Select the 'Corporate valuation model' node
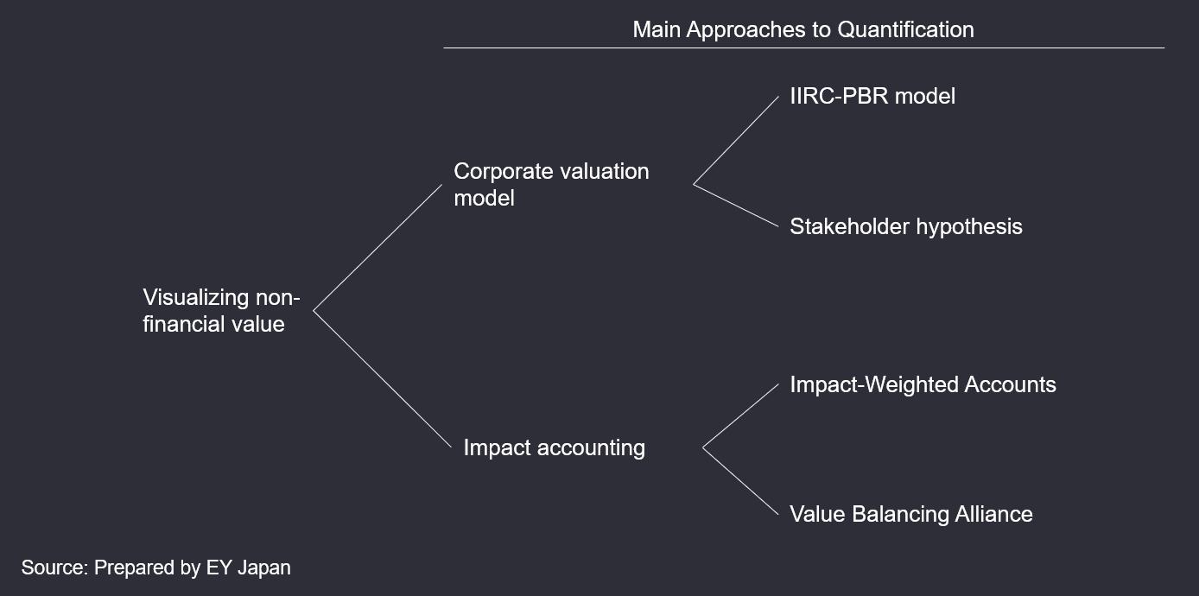The image size is (1199, 596). point(551,184)
